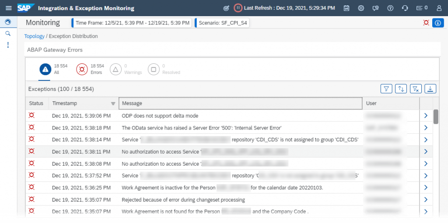Open the user profile icon
Screen dimensions: 448x223
pyautogui.click(x=439, y=8)
